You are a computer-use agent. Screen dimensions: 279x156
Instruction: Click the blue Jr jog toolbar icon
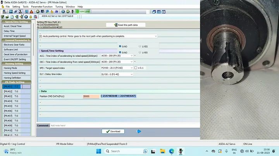pyautogui.click(x=57, y=12)
